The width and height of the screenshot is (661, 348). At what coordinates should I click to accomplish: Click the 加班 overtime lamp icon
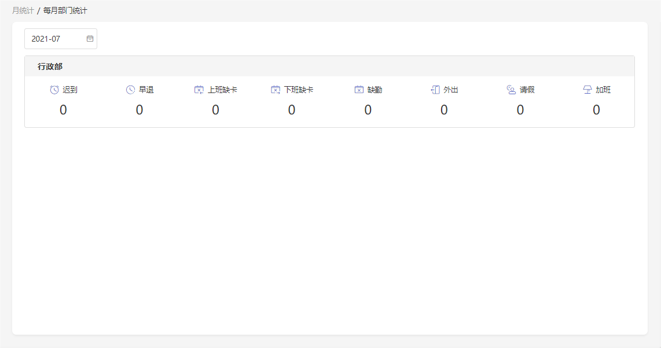point(587,90)
